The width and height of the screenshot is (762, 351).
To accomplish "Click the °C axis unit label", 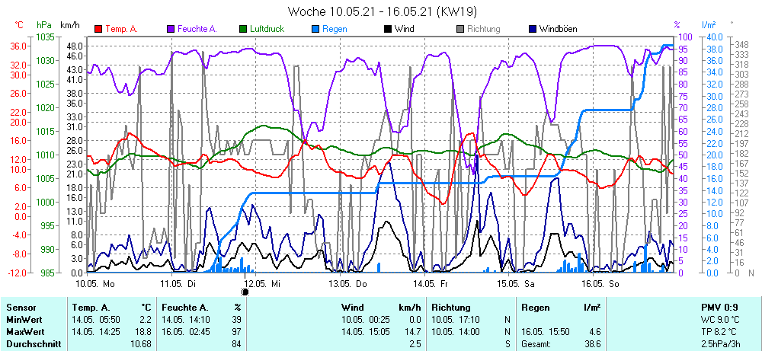I will tap(19, 25).
